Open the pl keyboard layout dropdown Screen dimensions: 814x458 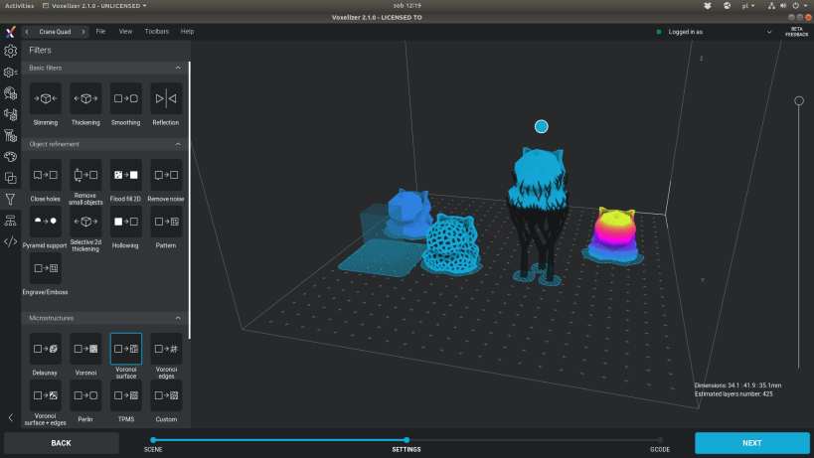pos(748,6)
